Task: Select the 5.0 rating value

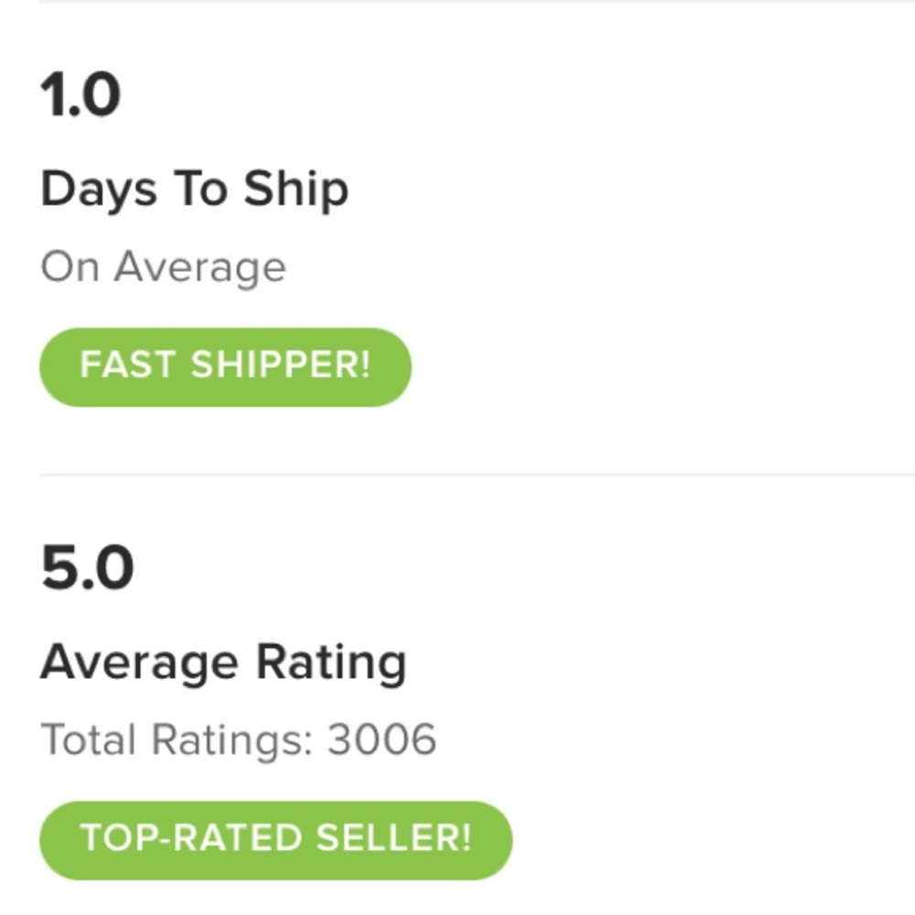Action: point(87,567)
